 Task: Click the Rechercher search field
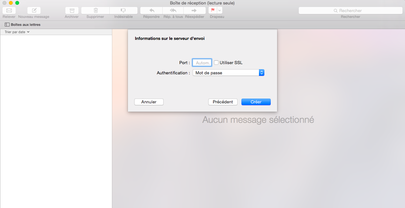pyautogui.click(x=350, y=11)
